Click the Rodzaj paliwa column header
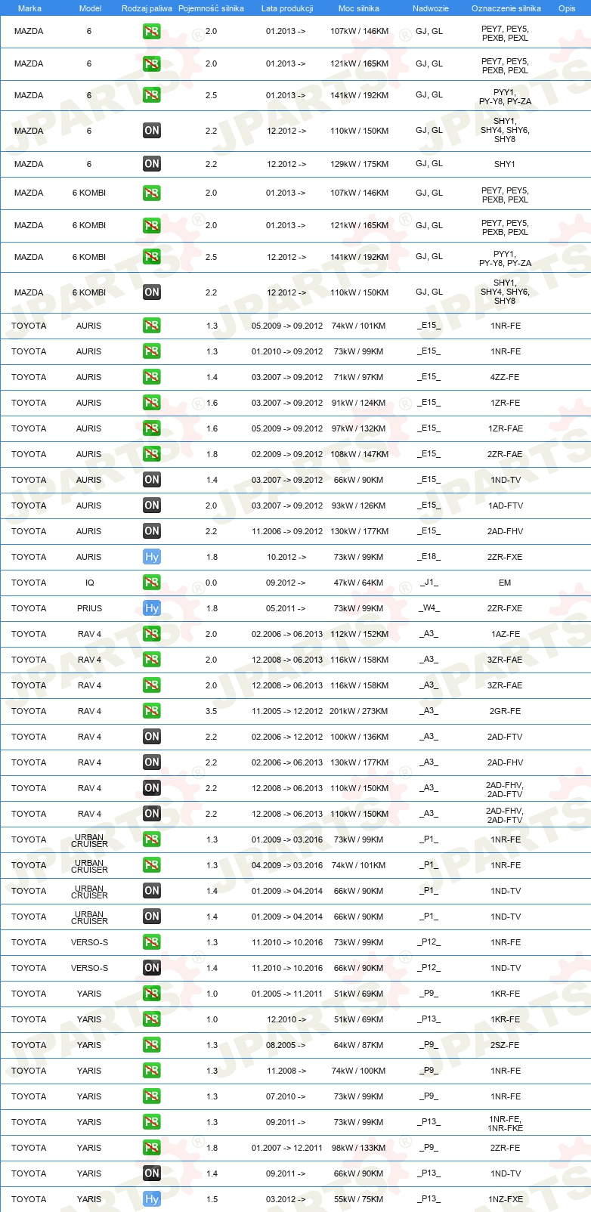Screen dimensions: 591x1212 147,8
